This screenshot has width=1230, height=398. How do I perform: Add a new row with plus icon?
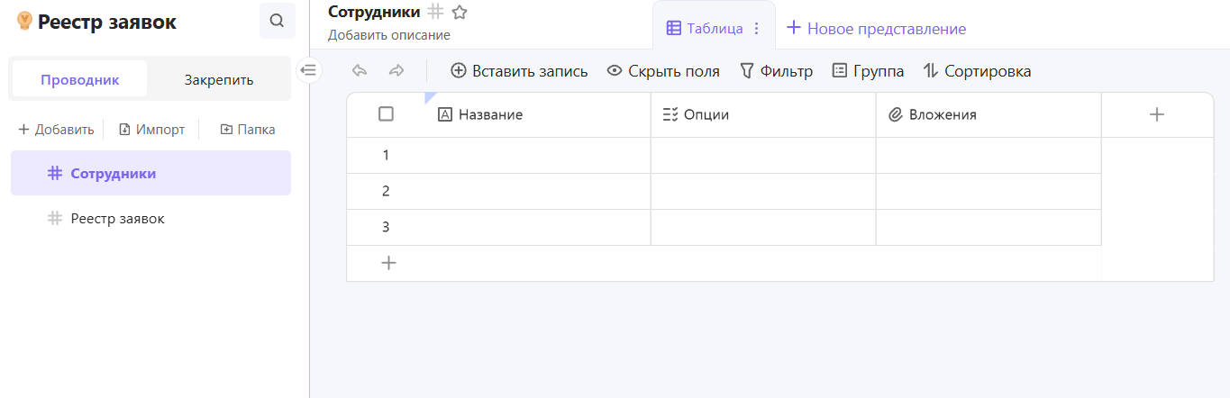point(388,263)
